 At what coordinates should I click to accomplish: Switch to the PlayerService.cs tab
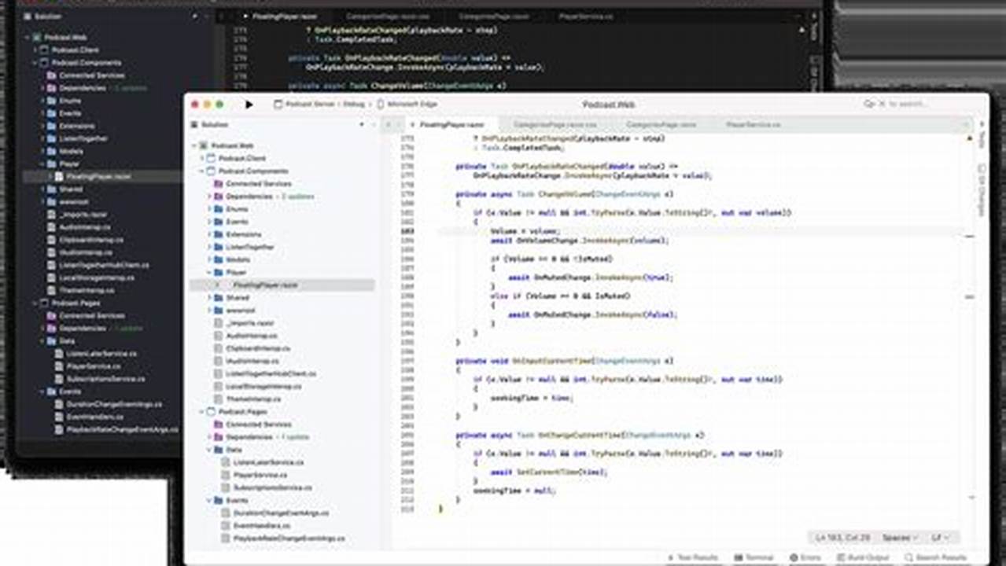752,123
